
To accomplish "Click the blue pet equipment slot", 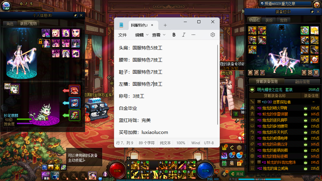I will pyautogui.click(x=75, y=103).
